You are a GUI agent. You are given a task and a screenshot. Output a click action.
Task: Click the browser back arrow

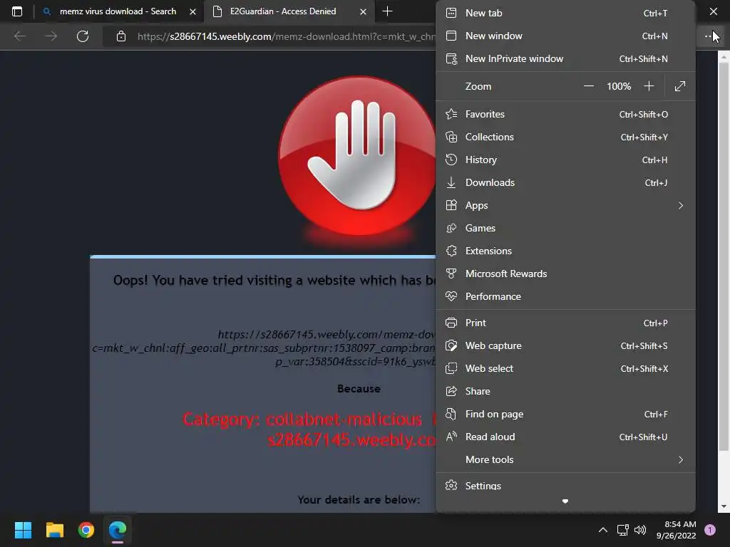[20, 36]
